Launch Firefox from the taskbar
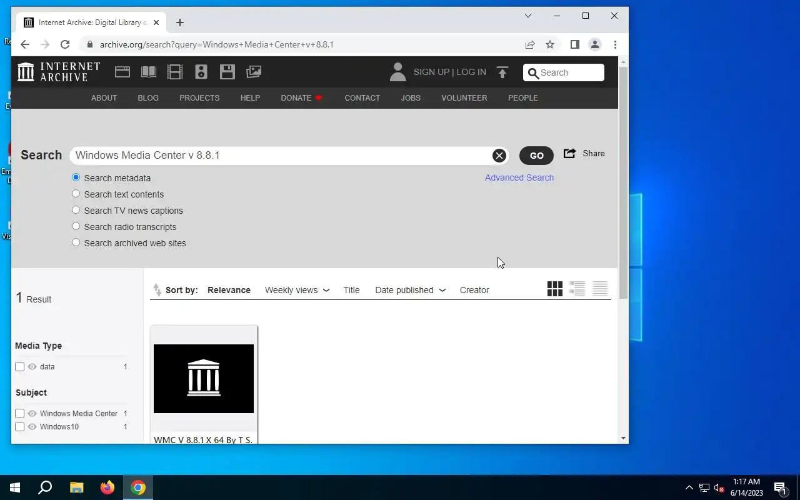The height and width of the screenshot is (500, 800). tap(107, 487)
